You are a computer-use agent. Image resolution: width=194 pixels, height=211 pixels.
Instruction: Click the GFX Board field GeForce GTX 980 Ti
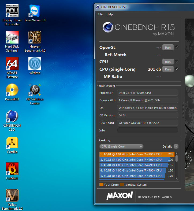[x=148, y=123]
